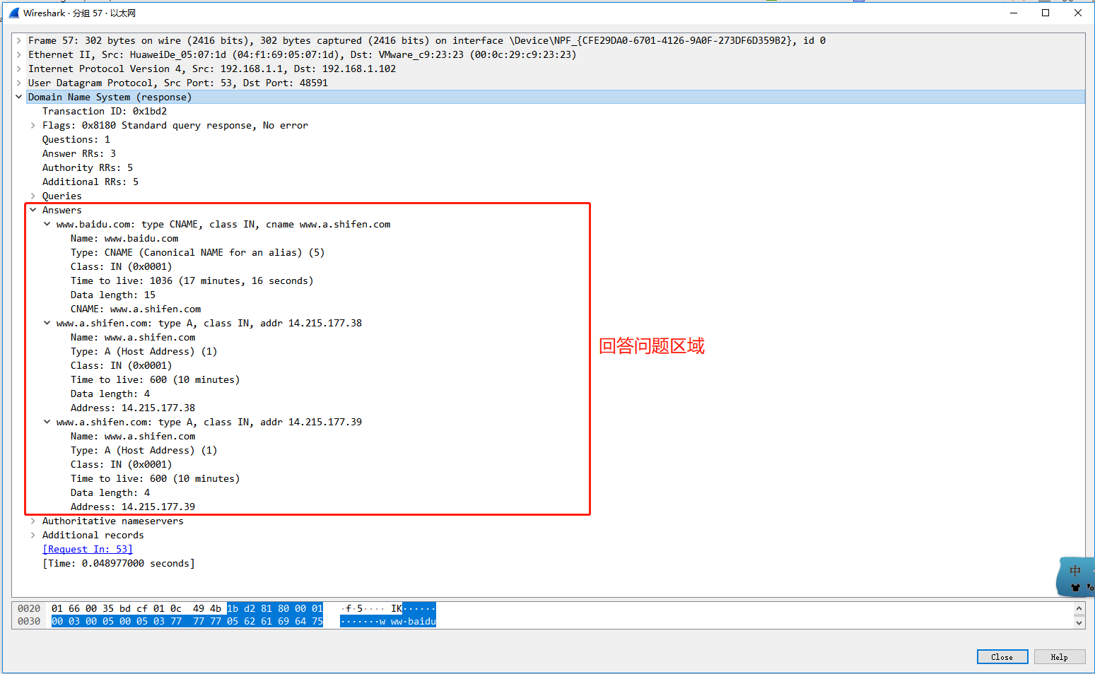Select CNAME: www.a.shifen.com row
Image resolution: width=1095 pixels, height=674 pixels.
pyautogui.click(x=136, y=309)
